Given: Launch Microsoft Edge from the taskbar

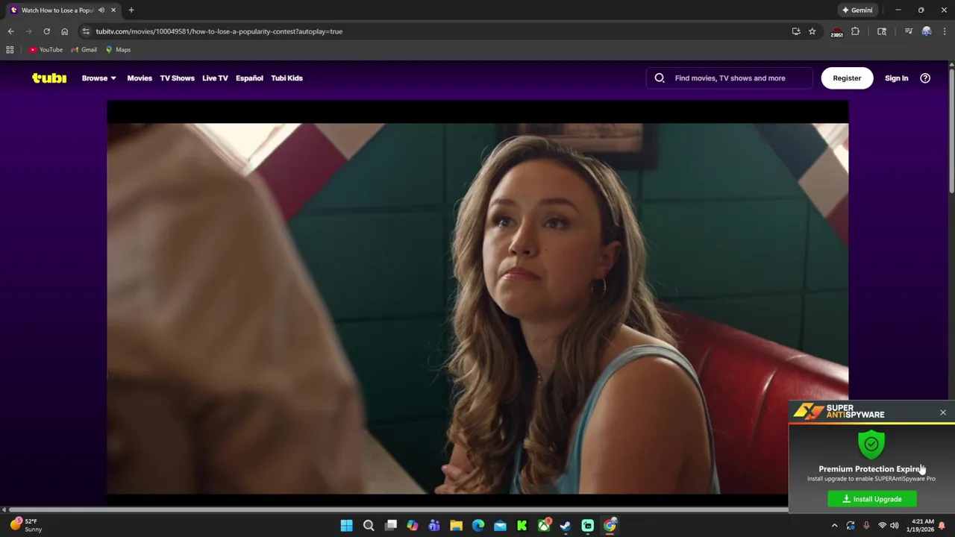Looking at the screenshot, I should pos(478,525).
